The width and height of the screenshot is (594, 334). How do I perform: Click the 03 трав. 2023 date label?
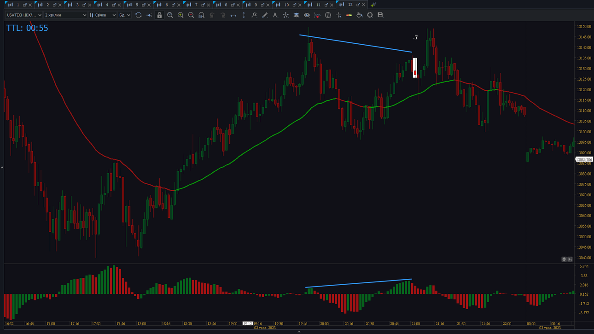550,328
